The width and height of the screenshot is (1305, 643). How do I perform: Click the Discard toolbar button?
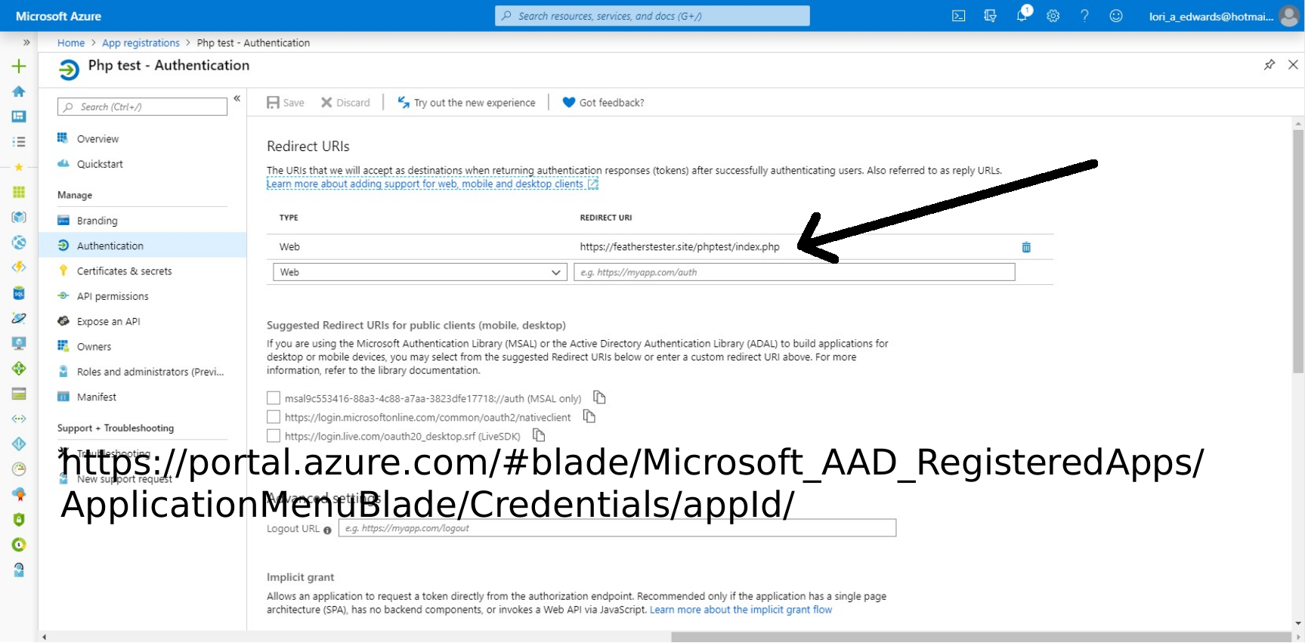(x=345, y=103)
